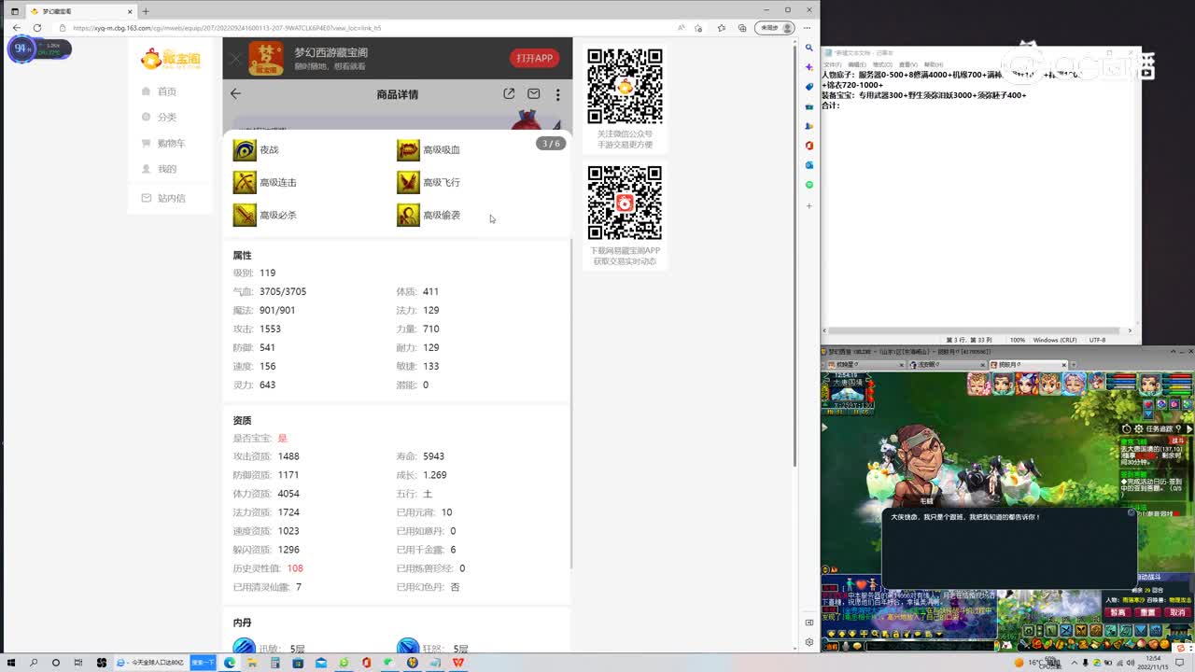This screenshot has height=672, width=1195.
Task: Click the 重置 button in game
Action: click(1147, 613)
